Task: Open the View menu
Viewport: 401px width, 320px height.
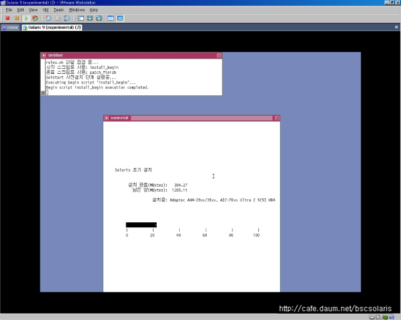Action: click(x=33, y=10)
